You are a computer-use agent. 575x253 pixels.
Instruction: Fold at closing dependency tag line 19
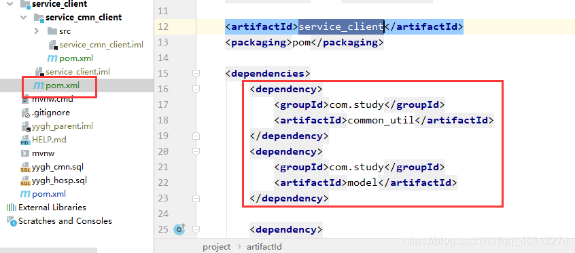[196, 136]
